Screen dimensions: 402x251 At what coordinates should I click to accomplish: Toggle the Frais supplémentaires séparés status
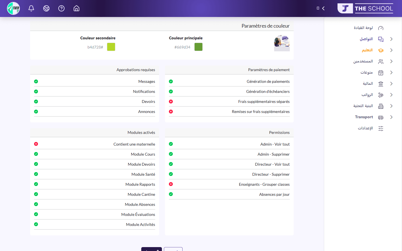(x=171, y=102)
